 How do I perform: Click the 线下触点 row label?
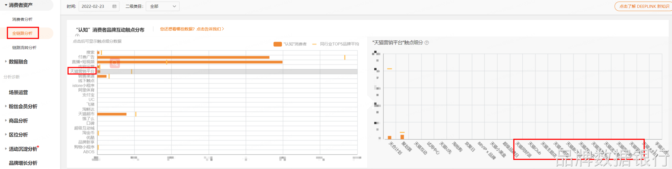tap(86, 81)
